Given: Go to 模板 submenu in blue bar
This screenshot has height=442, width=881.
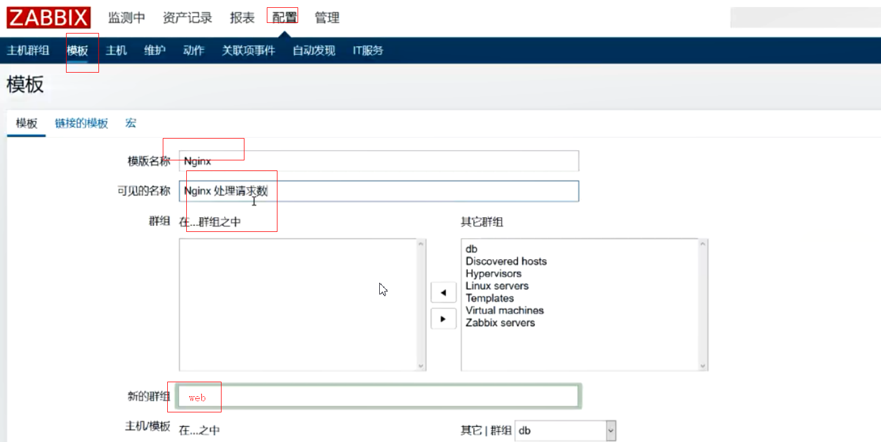Looking at the screenshot, I should (x=77, y=50).
